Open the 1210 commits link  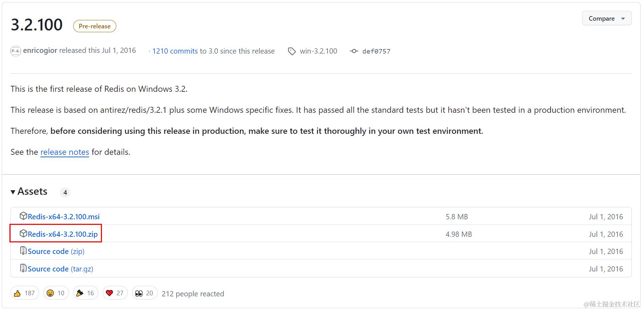coord(175,51)
